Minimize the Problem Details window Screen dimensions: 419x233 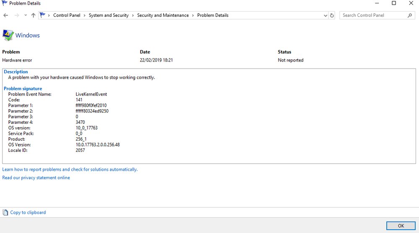(x=377, y=3)
